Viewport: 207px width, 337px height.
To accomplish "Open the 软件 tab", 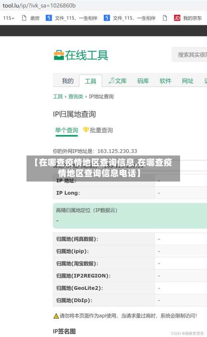I will (165, 81).
